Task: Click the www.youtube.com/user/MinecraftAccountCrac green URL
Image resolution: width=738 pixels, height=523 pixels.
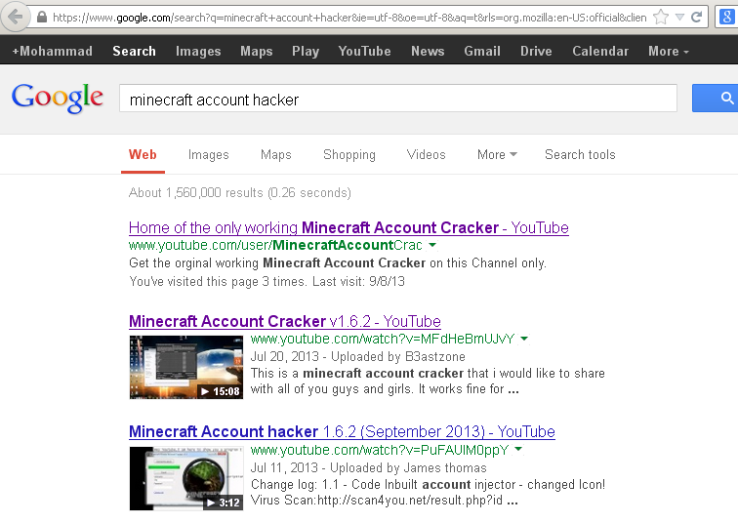Action: pyautogui.click(x=275, y=245)
